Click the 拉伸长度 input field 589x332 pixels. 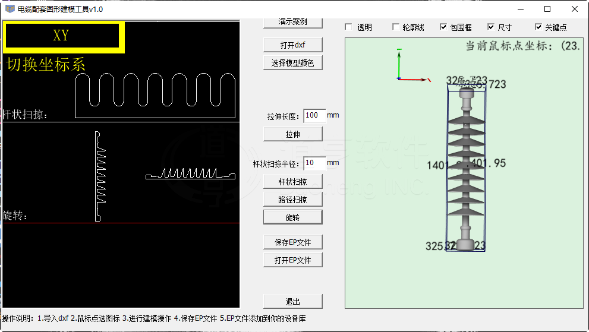click(x=314, y=115)
